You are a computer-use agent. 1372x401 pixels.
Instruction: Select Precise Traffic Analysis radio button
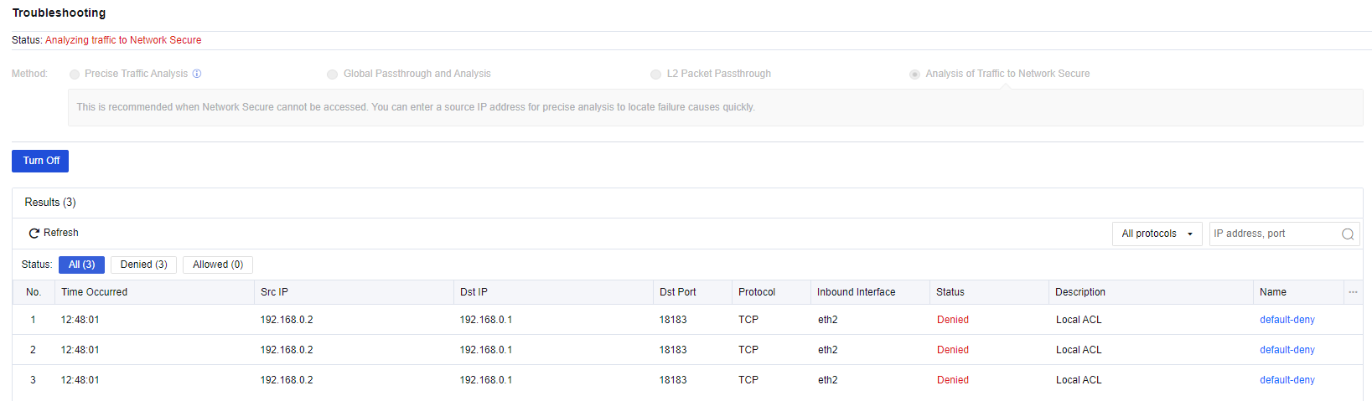75,75
